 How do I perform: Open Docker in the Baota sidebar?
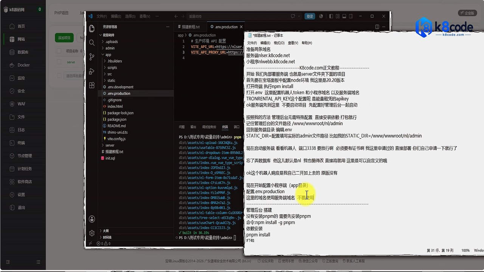23,65
